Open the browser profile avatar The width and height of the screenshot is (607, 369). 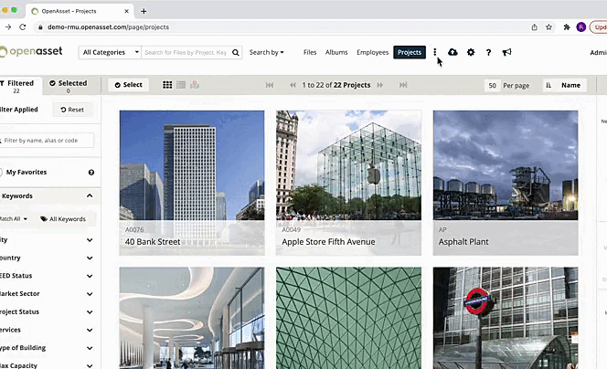(x=581, y=27)
